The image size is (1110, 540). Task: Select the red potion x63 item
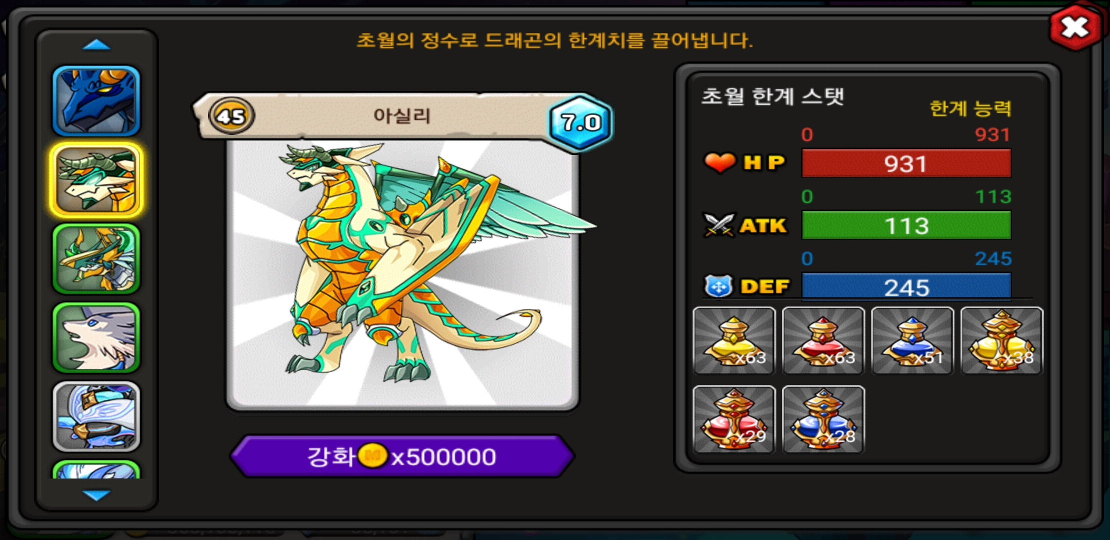click(823, 340)
